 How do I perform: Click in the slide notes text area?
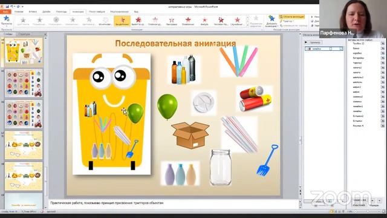(174, 203)
